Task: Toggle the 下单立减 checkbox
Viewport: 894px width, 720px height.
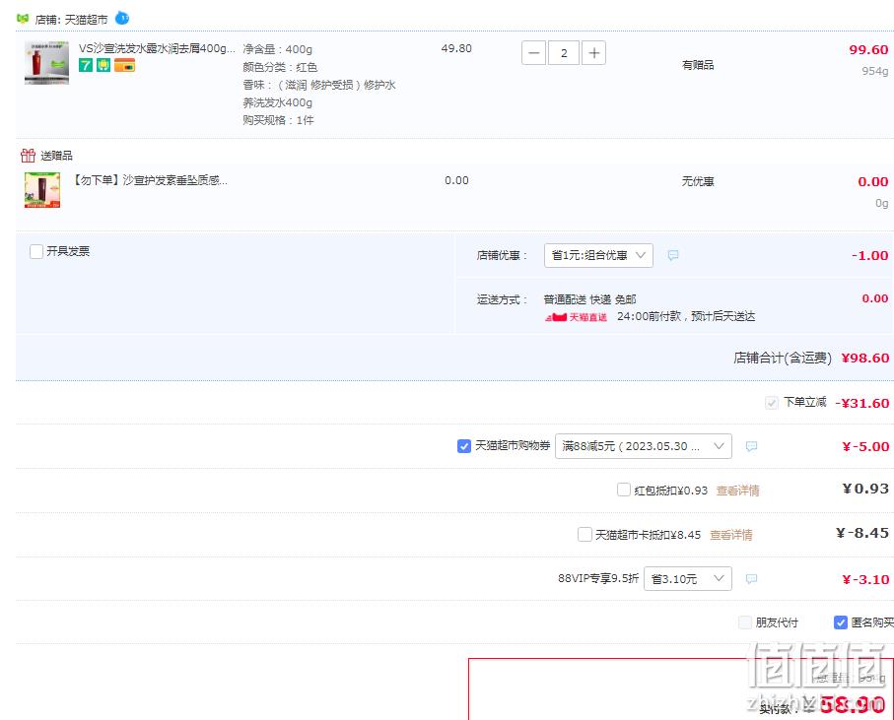Action: (772, 403)
